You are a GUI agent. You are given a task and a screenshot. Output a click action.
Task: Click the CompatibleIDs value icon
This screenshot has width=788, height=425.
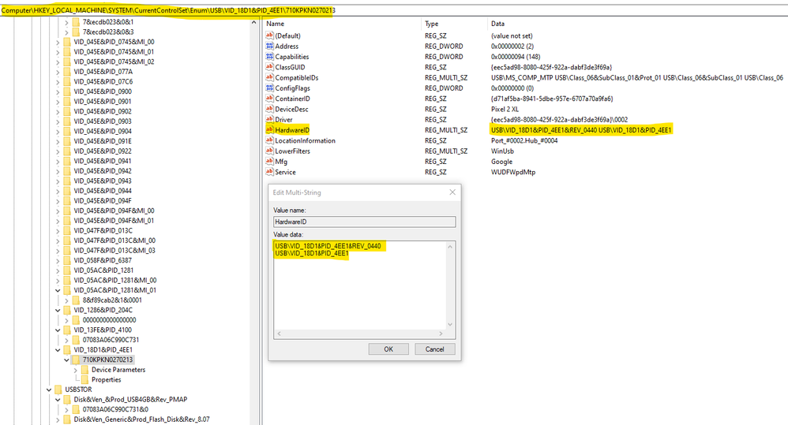click(x=269, y=78)
